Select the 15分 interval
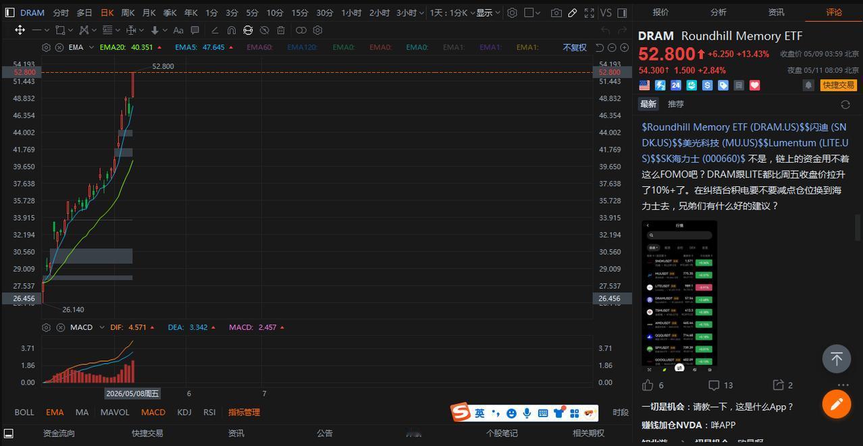Viewport: 863px width, 446px height. pyautogui.click(x=300, y=13)
